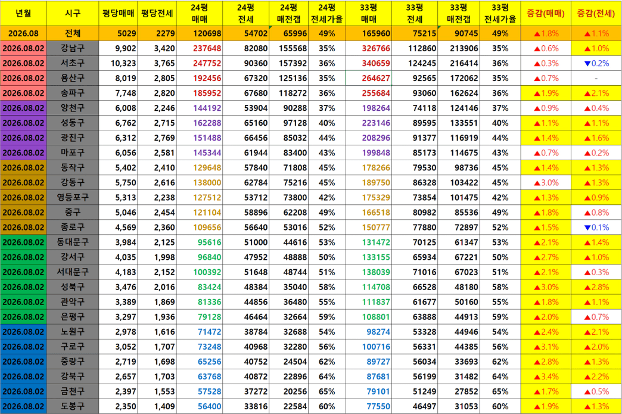Select the 2026.08 summary date cell
Screen dimensions: 622x414
point(23,34)
